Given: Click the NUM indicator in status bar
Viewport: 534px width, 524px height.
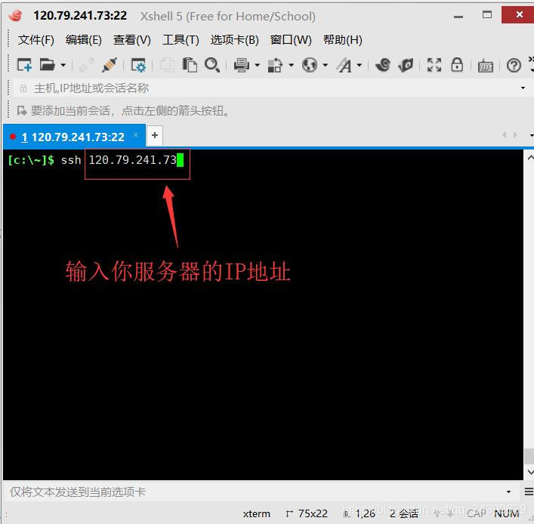Looking at the screenshot, I should [x=506, y=513].
